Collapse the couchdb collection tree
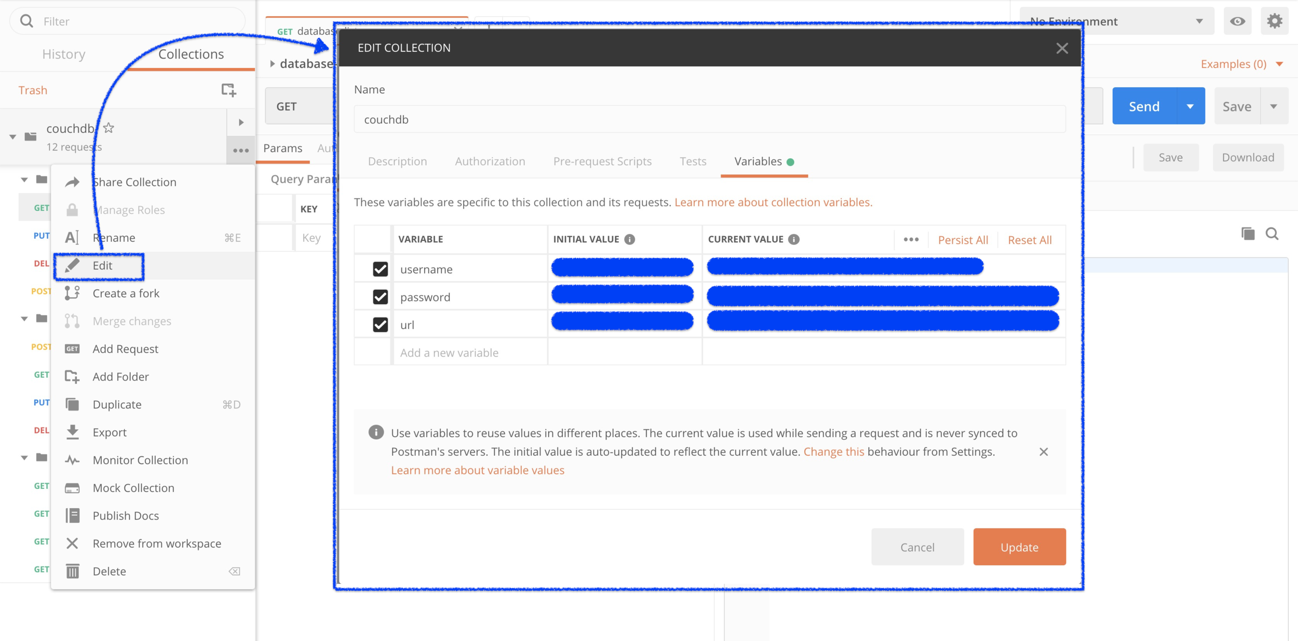1298x641 pixels. [x=12, y=137]
